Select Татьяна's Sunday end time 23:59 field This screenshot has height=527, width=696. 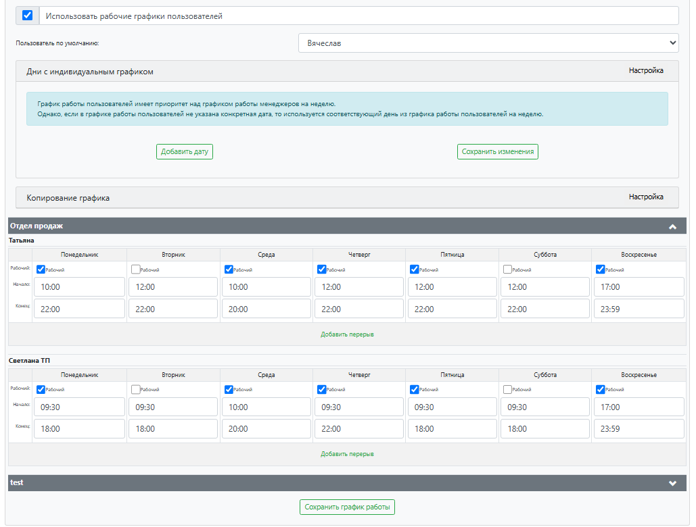(x=639, y=309)
